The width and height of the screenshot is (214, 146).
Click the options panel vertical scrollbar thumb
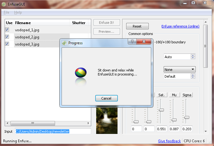click(205, 46)
